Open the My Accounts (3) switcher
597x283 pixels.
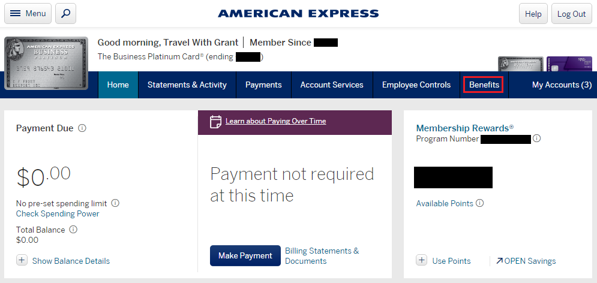click(x=562, y=85)
